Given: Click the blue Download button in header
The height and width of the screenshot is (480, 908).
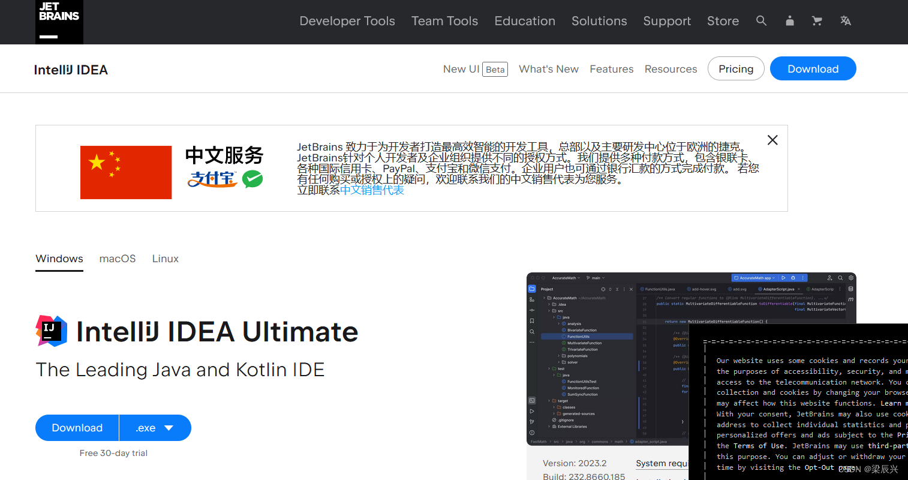Looking at the screenshot, I should [x=813, y=68].
